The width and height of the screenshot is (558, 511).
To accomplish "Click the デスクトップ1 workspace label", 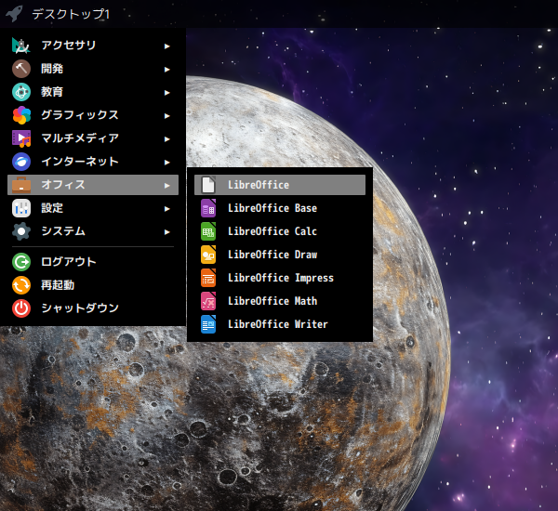I will click(x=71, y=14).
